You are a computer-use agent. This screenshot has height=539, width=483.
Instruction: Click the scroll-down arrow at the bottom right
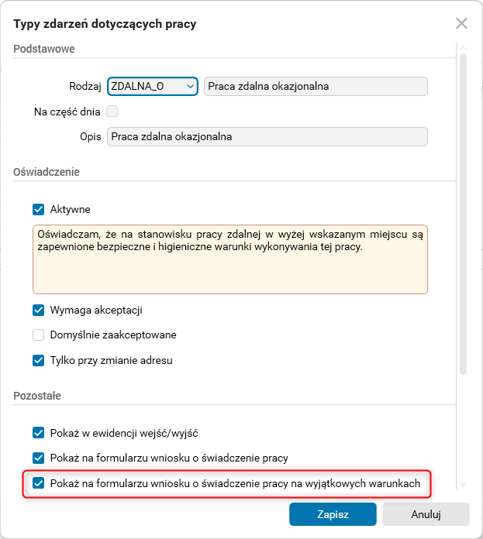tap(464, 484)
